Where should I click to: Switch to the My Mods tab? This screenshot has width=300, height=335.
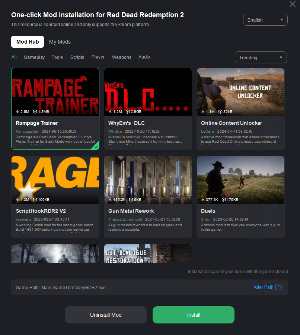[60, 42]
